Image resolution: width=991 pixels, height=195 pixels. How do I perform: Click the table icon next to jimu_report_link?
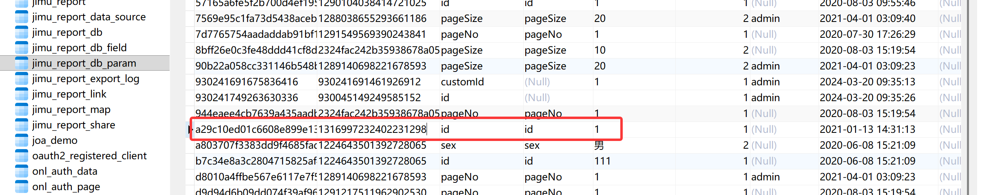(x=21, y=94)
